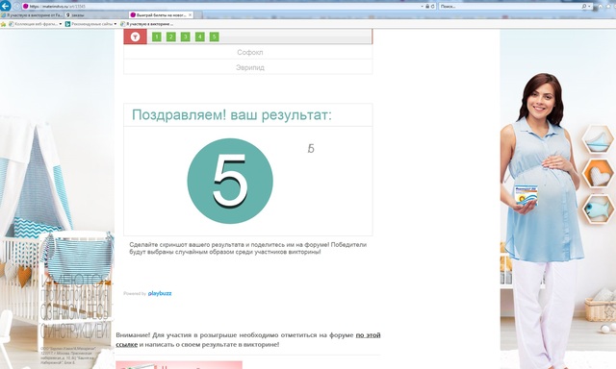
Task: Click the product box held by the woman
Action: coord(526,195)
